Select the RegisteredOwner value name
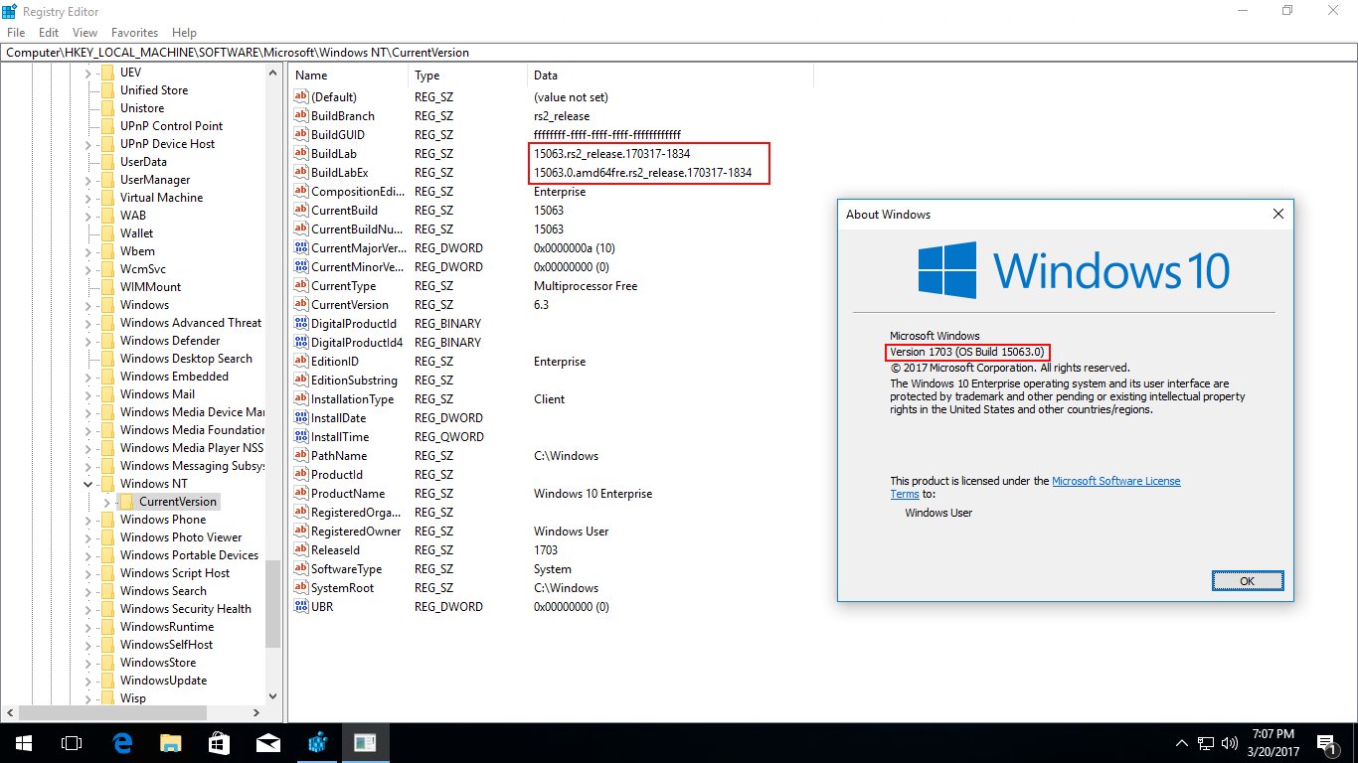Screen dimensions: 1358x763 [356, 532]
